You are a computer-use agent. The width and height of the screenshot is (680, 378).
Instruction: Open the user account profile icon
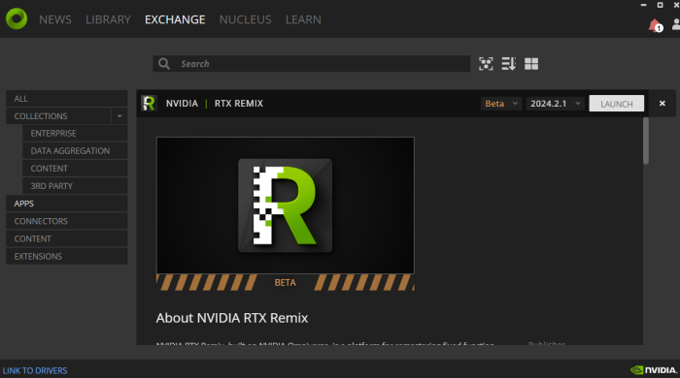[x=676, y=24]
